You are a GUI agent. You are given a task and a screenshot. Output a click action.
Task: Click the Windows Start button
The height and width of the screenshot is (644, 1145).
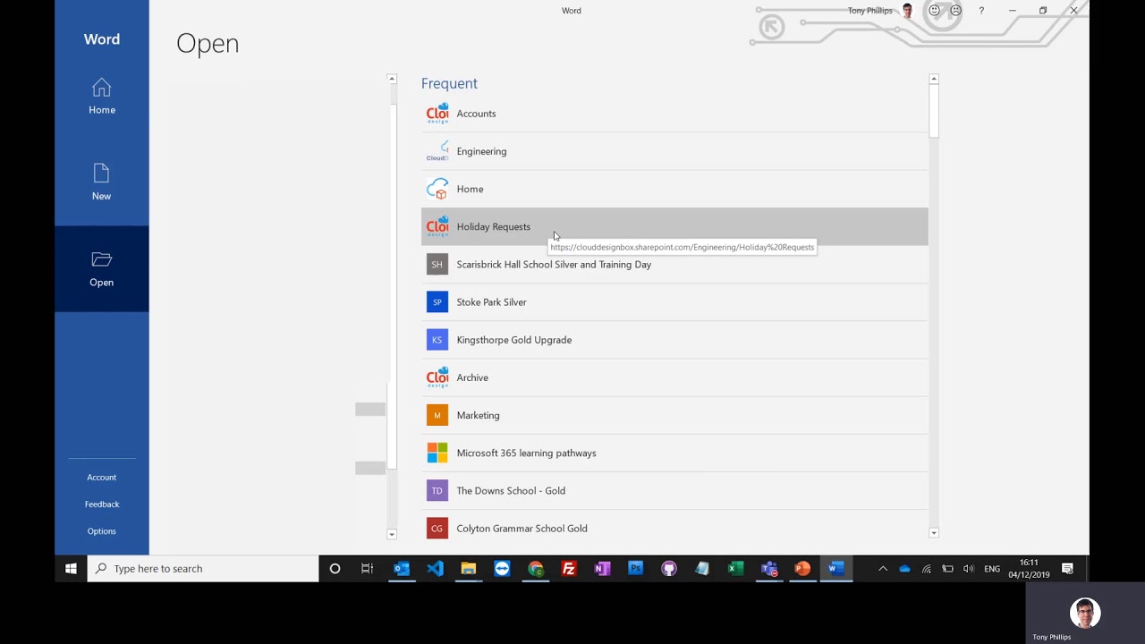coord(71,568)
